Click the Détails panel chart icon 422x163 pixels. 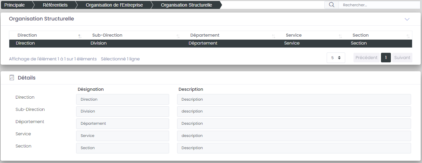(x=12, y=78)
